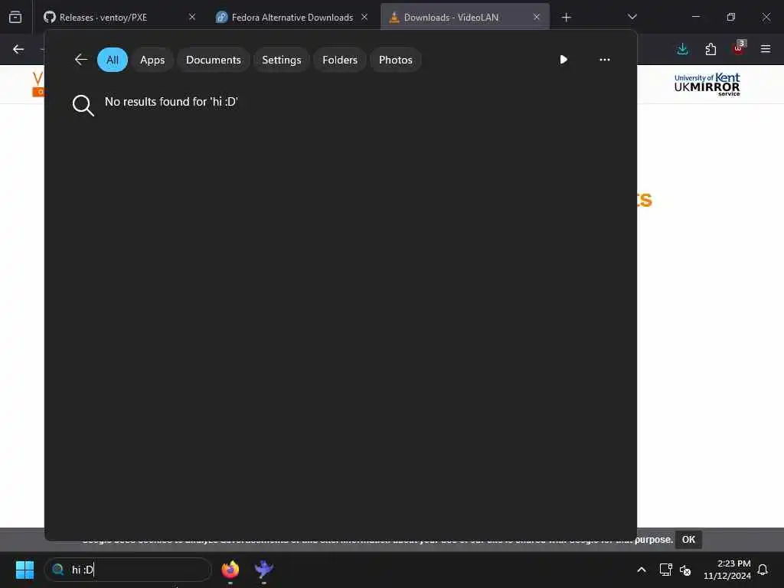Filter search results by Photos

click(x=396, y=60)
